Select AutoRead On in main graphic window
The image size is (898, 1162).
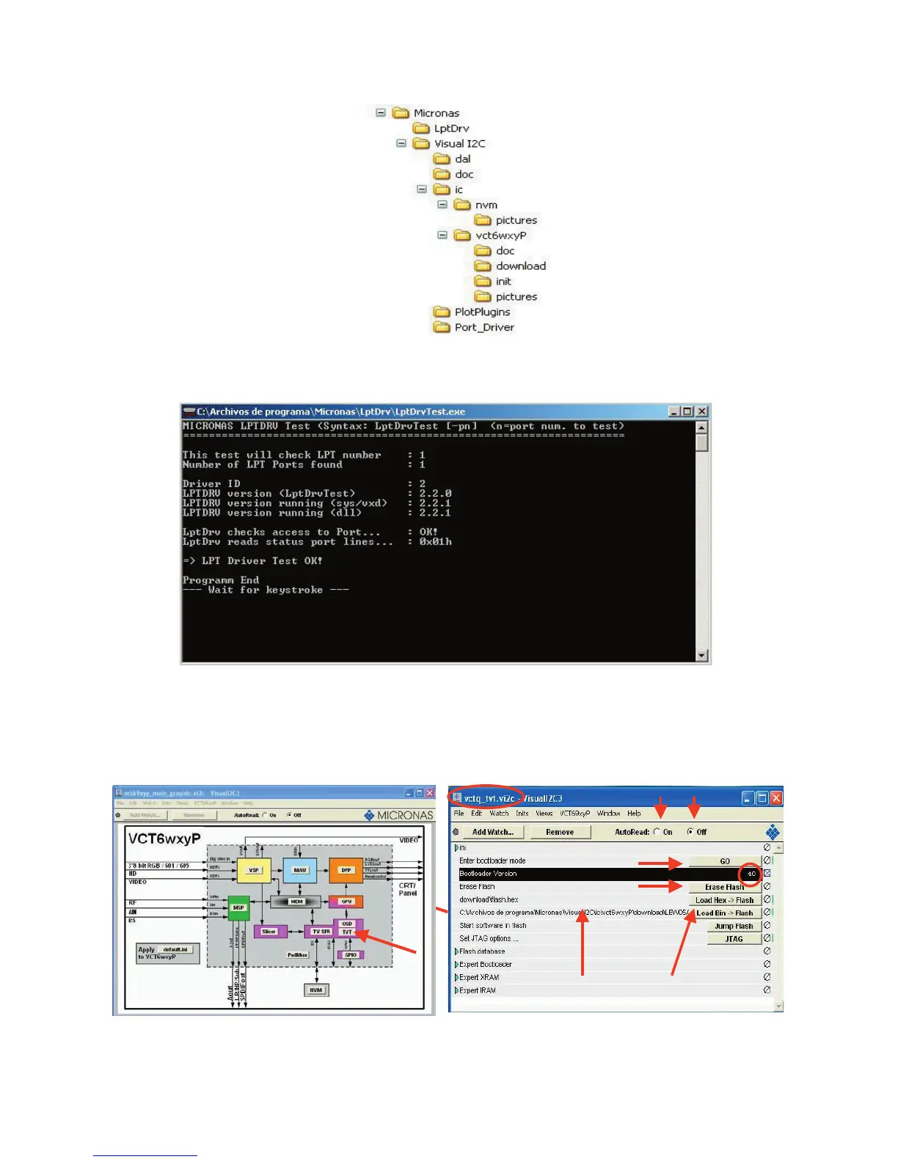click(266, 815)
